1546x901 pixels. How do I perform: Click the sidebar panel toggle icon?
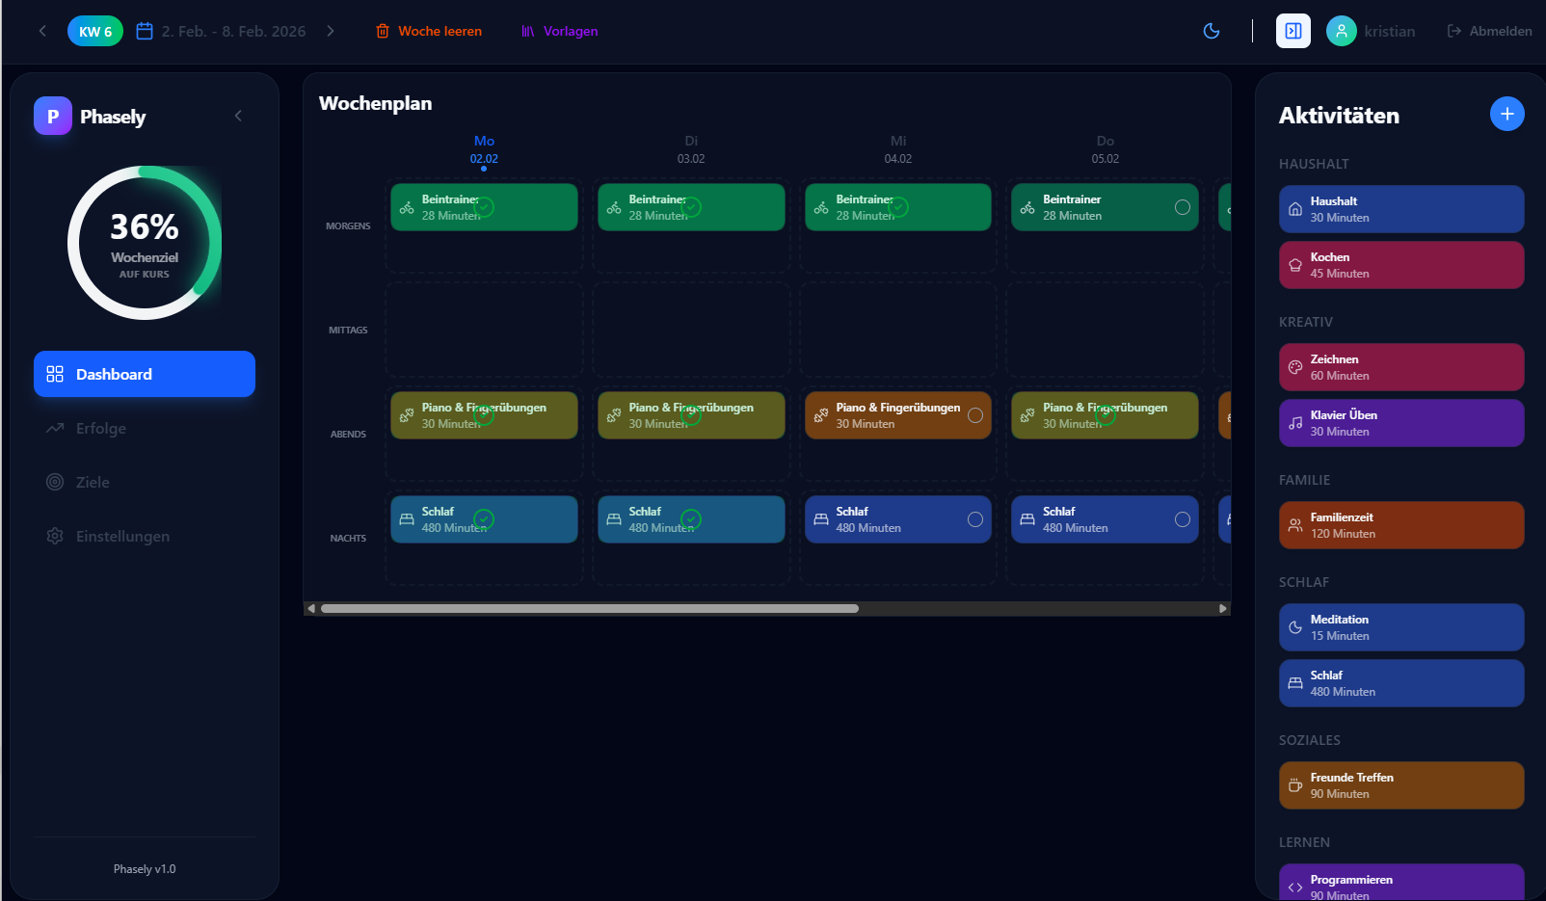(1293, 31)
